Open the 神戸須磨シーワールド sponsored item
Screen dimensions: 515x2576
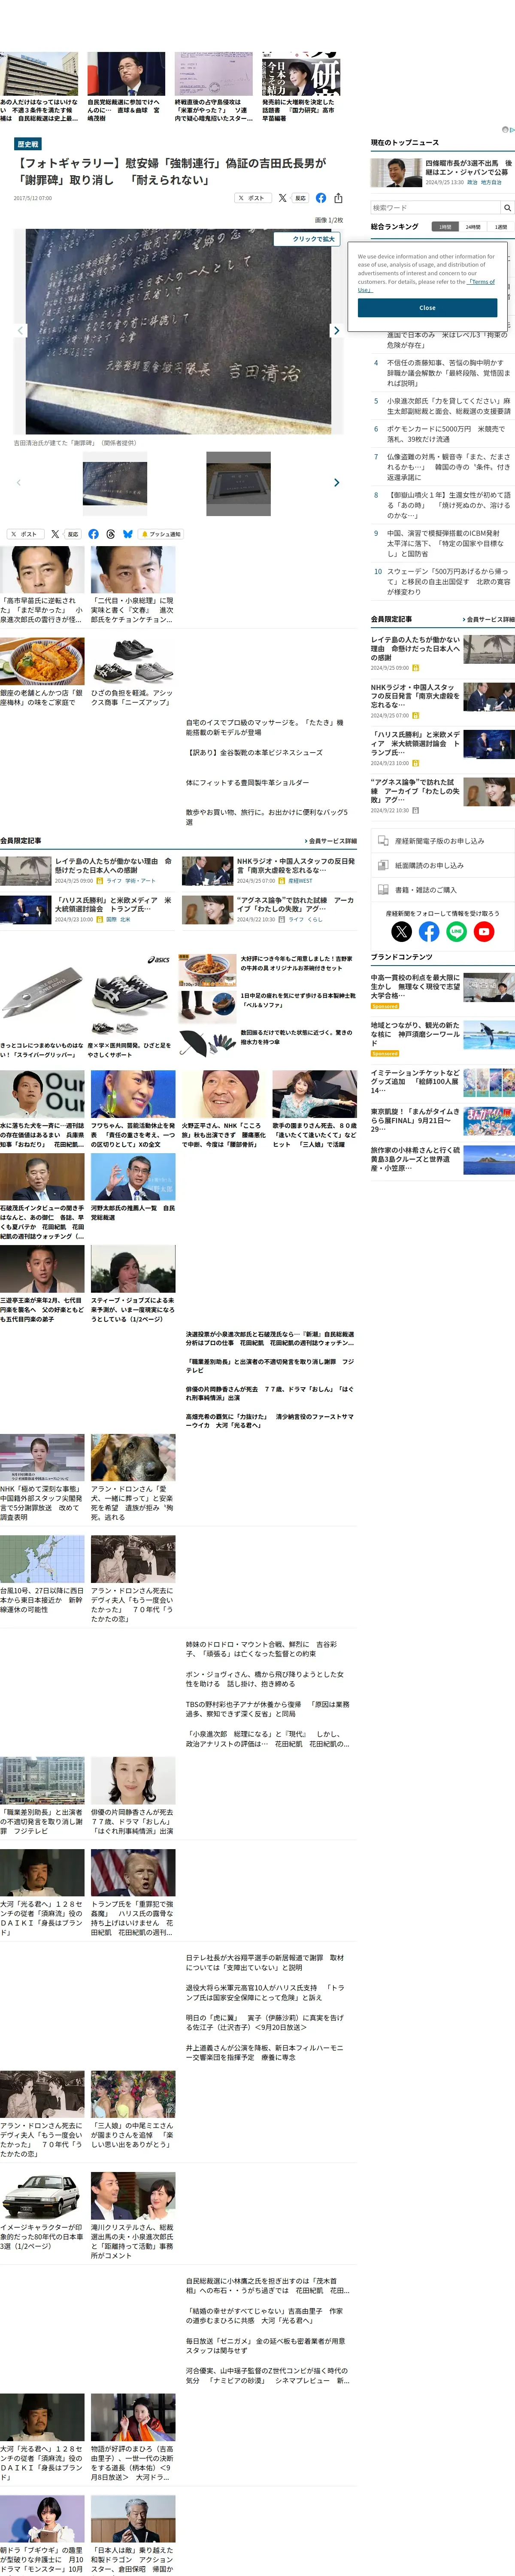pyautogui.click(x=442, y=1038)
